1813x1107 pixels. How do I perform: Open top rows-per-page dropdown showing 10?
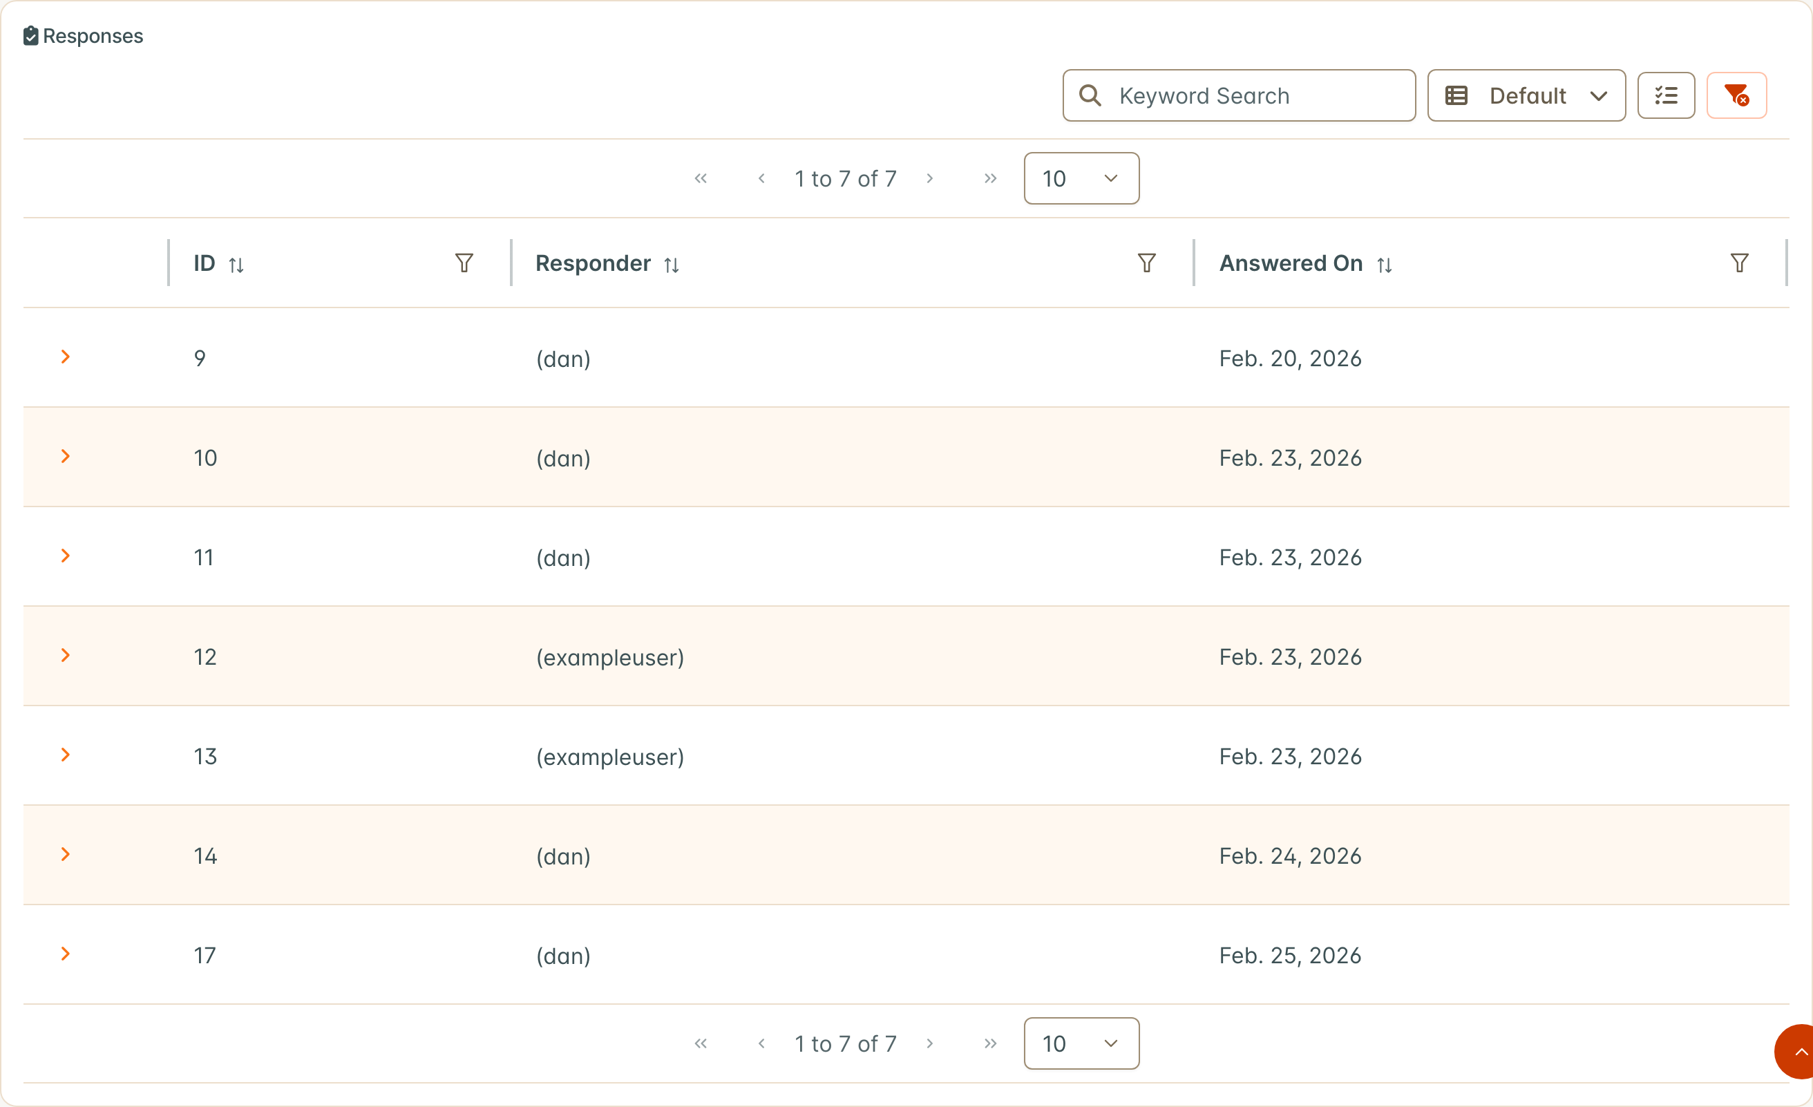click(1081, 179)
